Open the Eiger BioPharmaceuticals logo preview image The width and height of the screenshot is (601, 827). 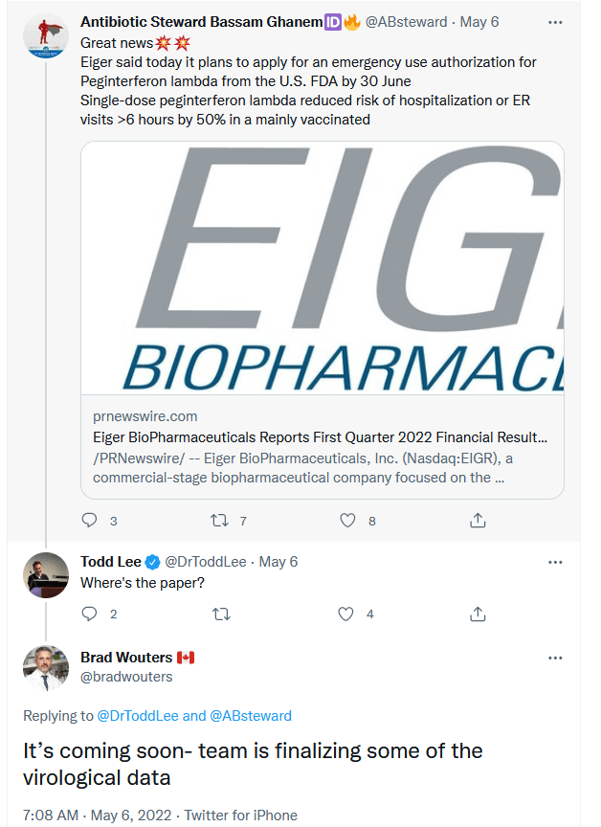323,268
